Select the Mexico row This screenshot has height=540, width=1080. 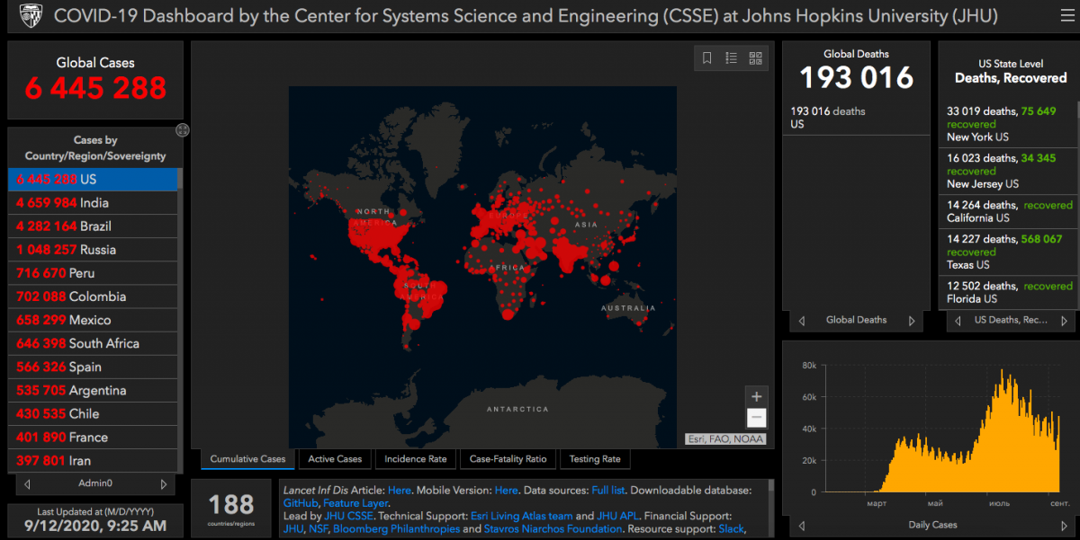point(94,320)
